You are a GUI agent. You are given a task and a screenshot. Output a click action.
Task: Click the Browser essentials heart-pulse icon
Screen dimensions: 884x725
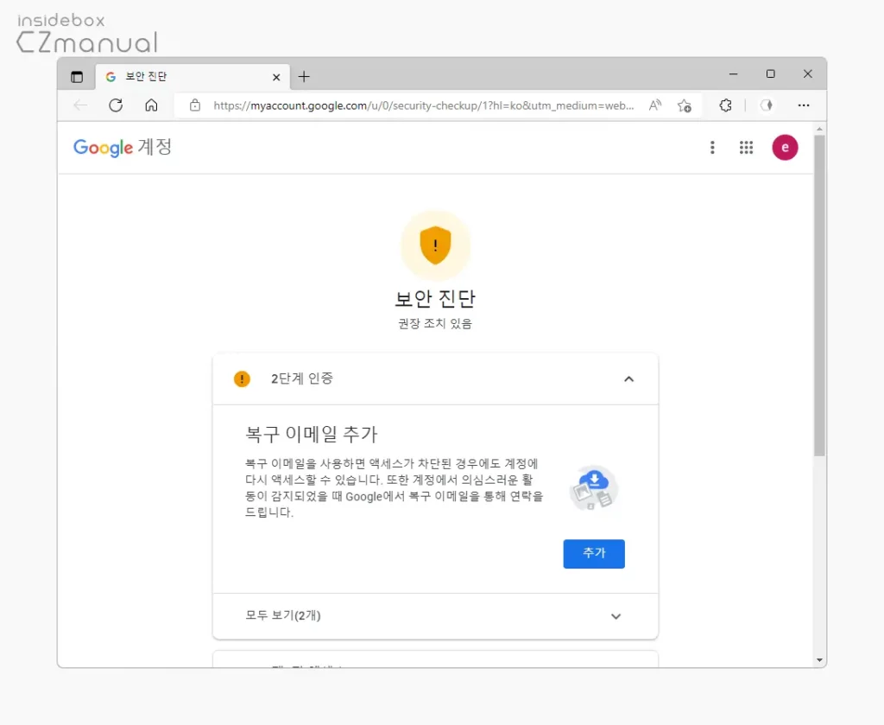(766, 105)
